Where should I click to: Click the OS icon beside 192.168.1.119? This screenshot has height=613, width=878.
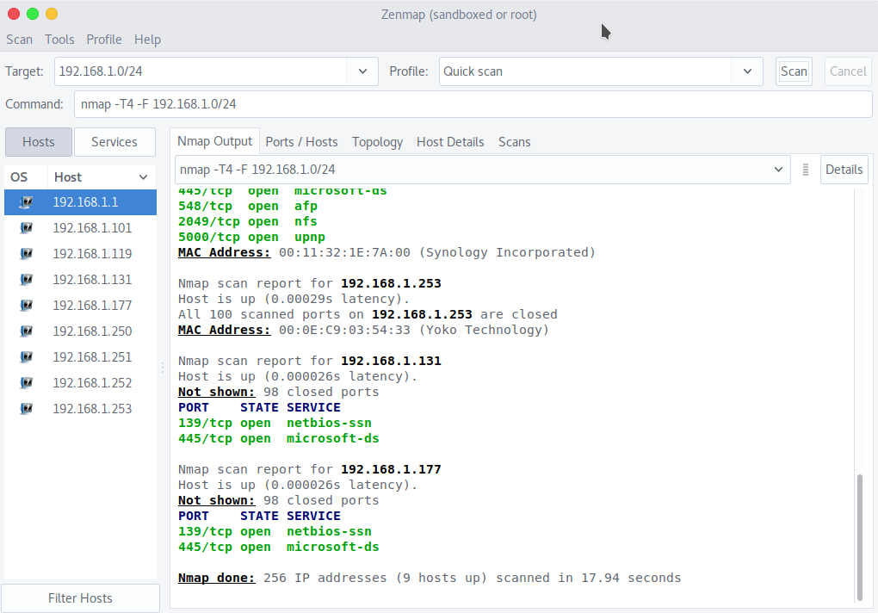[x=26, y=254]
